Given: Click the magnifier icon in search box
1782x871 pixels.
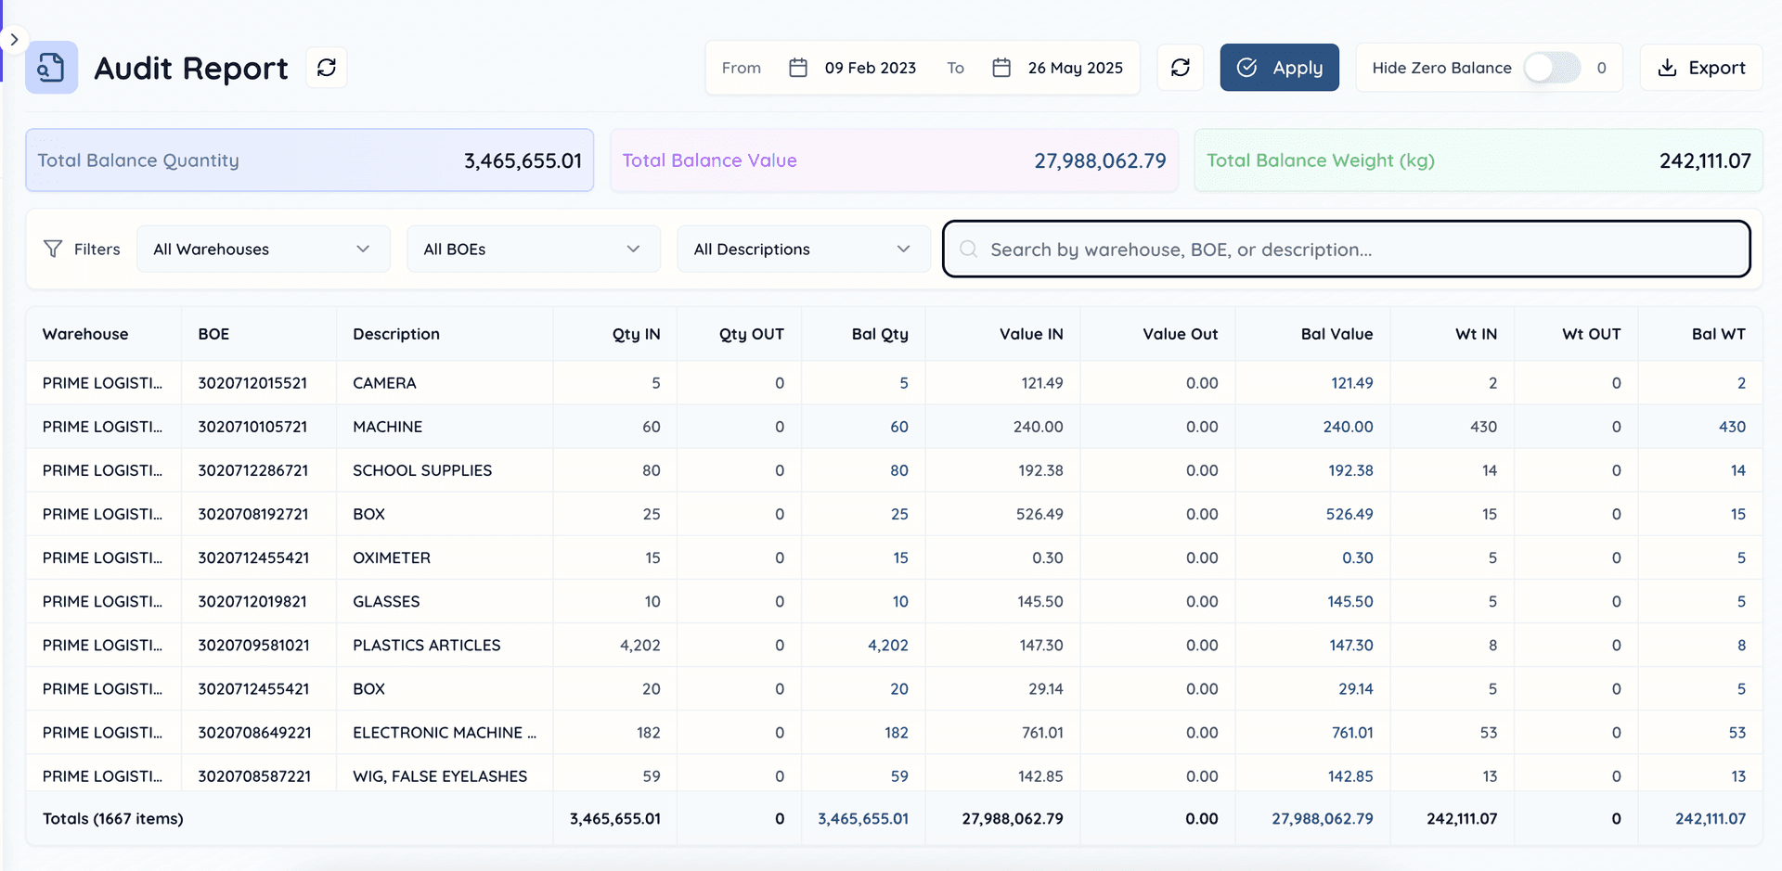Looking at the screenshot, I should (x=968, y=250).
